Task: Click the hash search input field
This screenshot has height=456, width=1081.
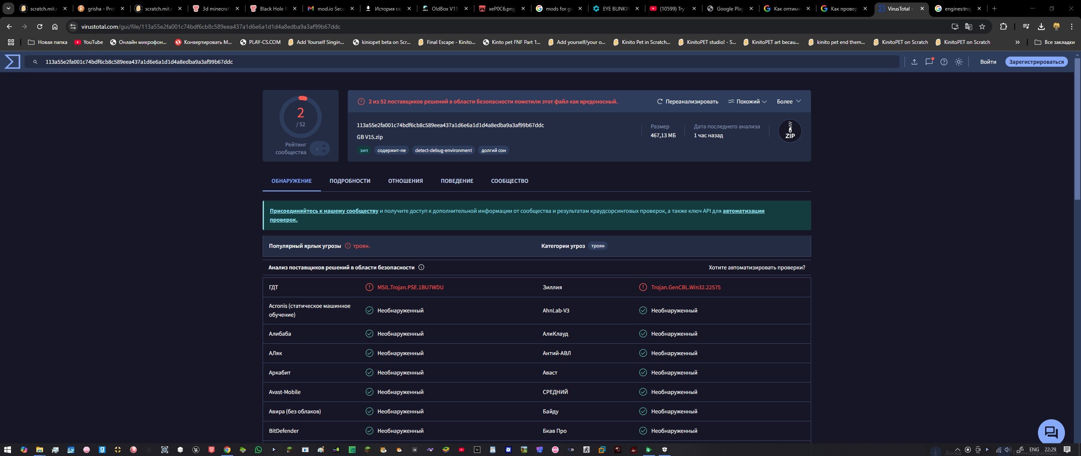Action: tap(464, 62)
